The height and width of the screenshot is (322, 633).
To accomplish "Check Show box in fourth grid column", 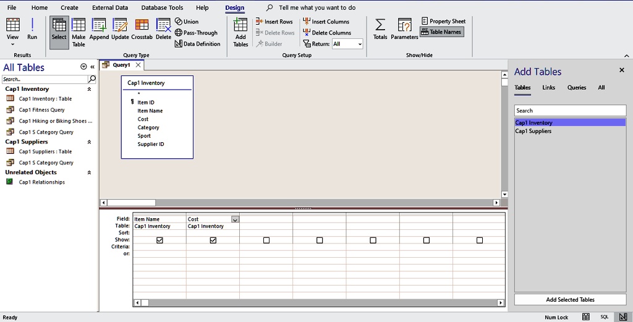I will point(320,240).
